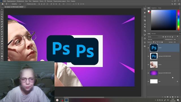Hide the Слой 1 layer
The height and width of the screenshot is (102, 181).
[148, 65]
